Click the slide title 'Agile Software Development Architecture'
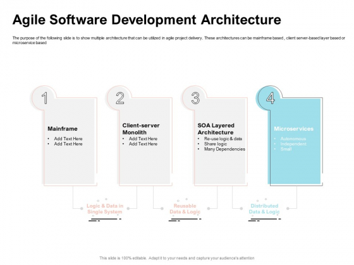The width and height of the screenshot is (354, 265). [x=147, y=20]
